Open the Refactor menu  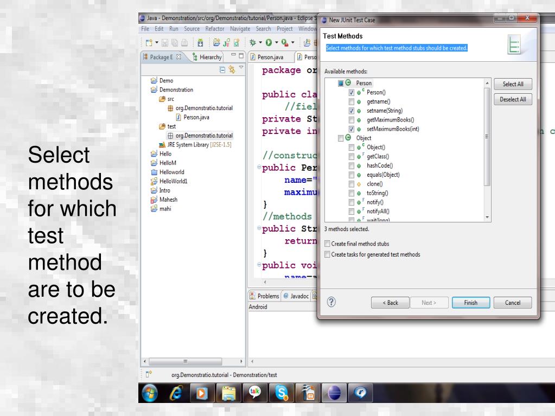click(215, 29)
